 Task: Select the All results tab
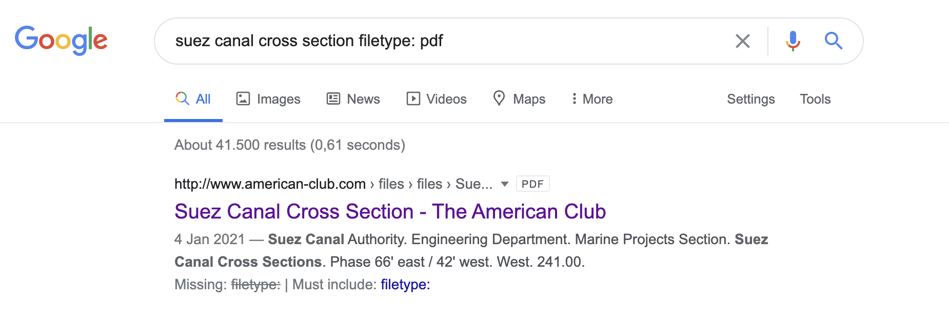tap(193, 99)
